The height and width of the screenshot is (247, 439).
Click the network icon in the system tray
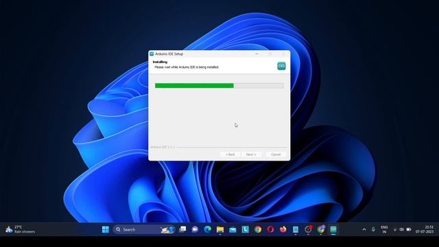395,230
